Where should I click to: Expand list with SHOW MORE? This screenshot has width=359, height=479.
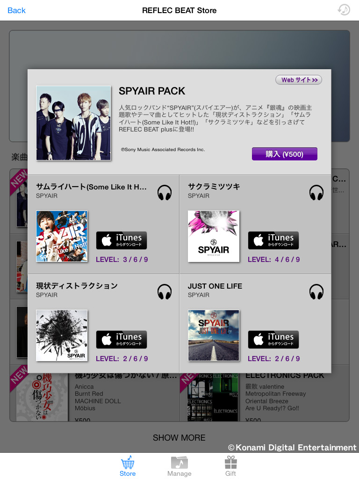coord(179,437)
